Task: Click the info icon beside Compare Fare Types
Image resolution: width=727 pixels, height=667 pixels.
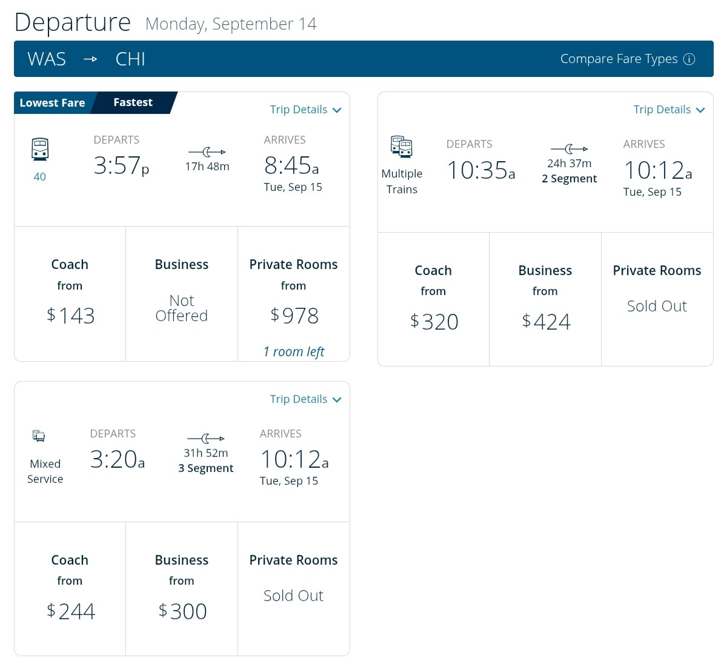Action: click(689, 59)
